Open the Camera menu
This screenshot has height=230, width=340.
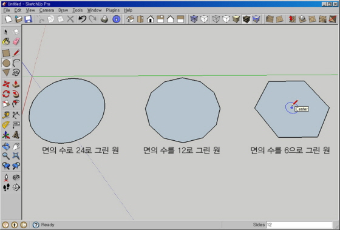click(47, 10)
